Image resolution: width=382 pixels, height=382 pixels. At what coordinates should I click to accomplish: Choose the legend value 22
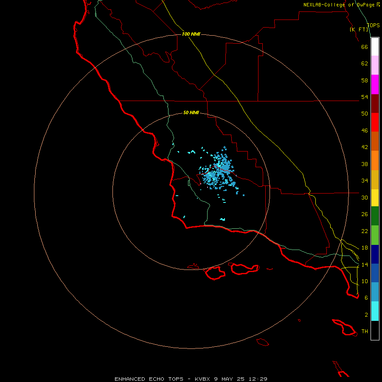[365, 231]
